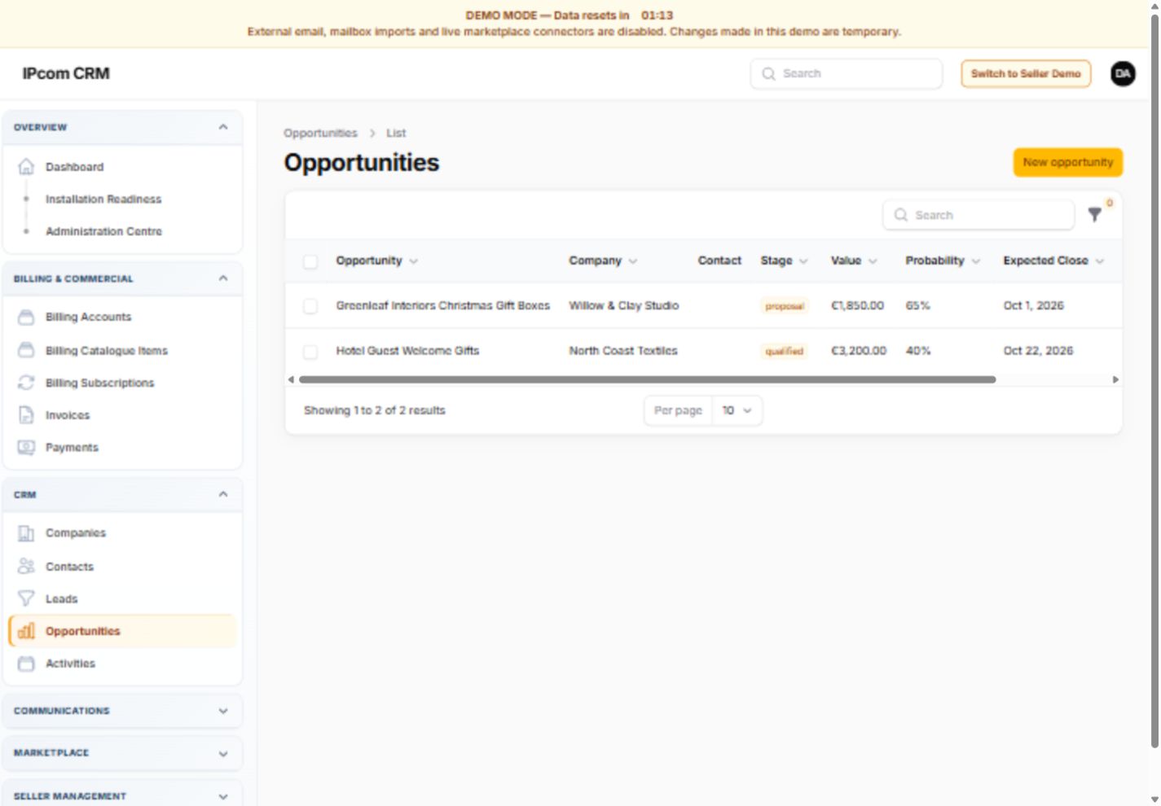Click the magnifier icon in global search
The image size is (1161, 806).
tap(768, 74)
